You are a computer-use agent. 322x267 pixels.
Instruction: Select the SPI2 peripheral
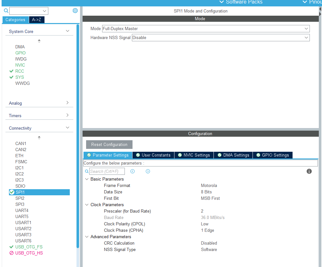pos(20,198)
